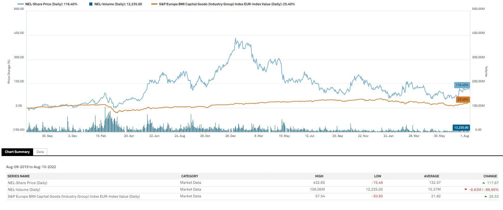Image resolution: width=503 pixels, height=210 pixels.
Task: Click the green up arrow beside 26.53
Action: pyautogui.click(x=486, y=196)
